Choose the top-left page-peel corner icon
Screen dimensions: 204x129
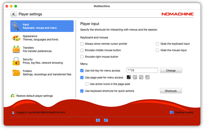(x=147, y=77)
